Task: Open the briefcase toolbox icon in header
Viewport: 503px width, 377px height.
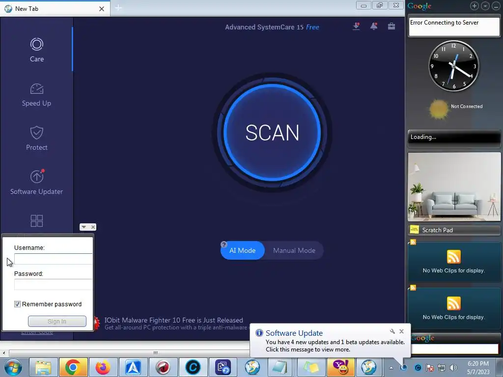Action: (391, 27)
